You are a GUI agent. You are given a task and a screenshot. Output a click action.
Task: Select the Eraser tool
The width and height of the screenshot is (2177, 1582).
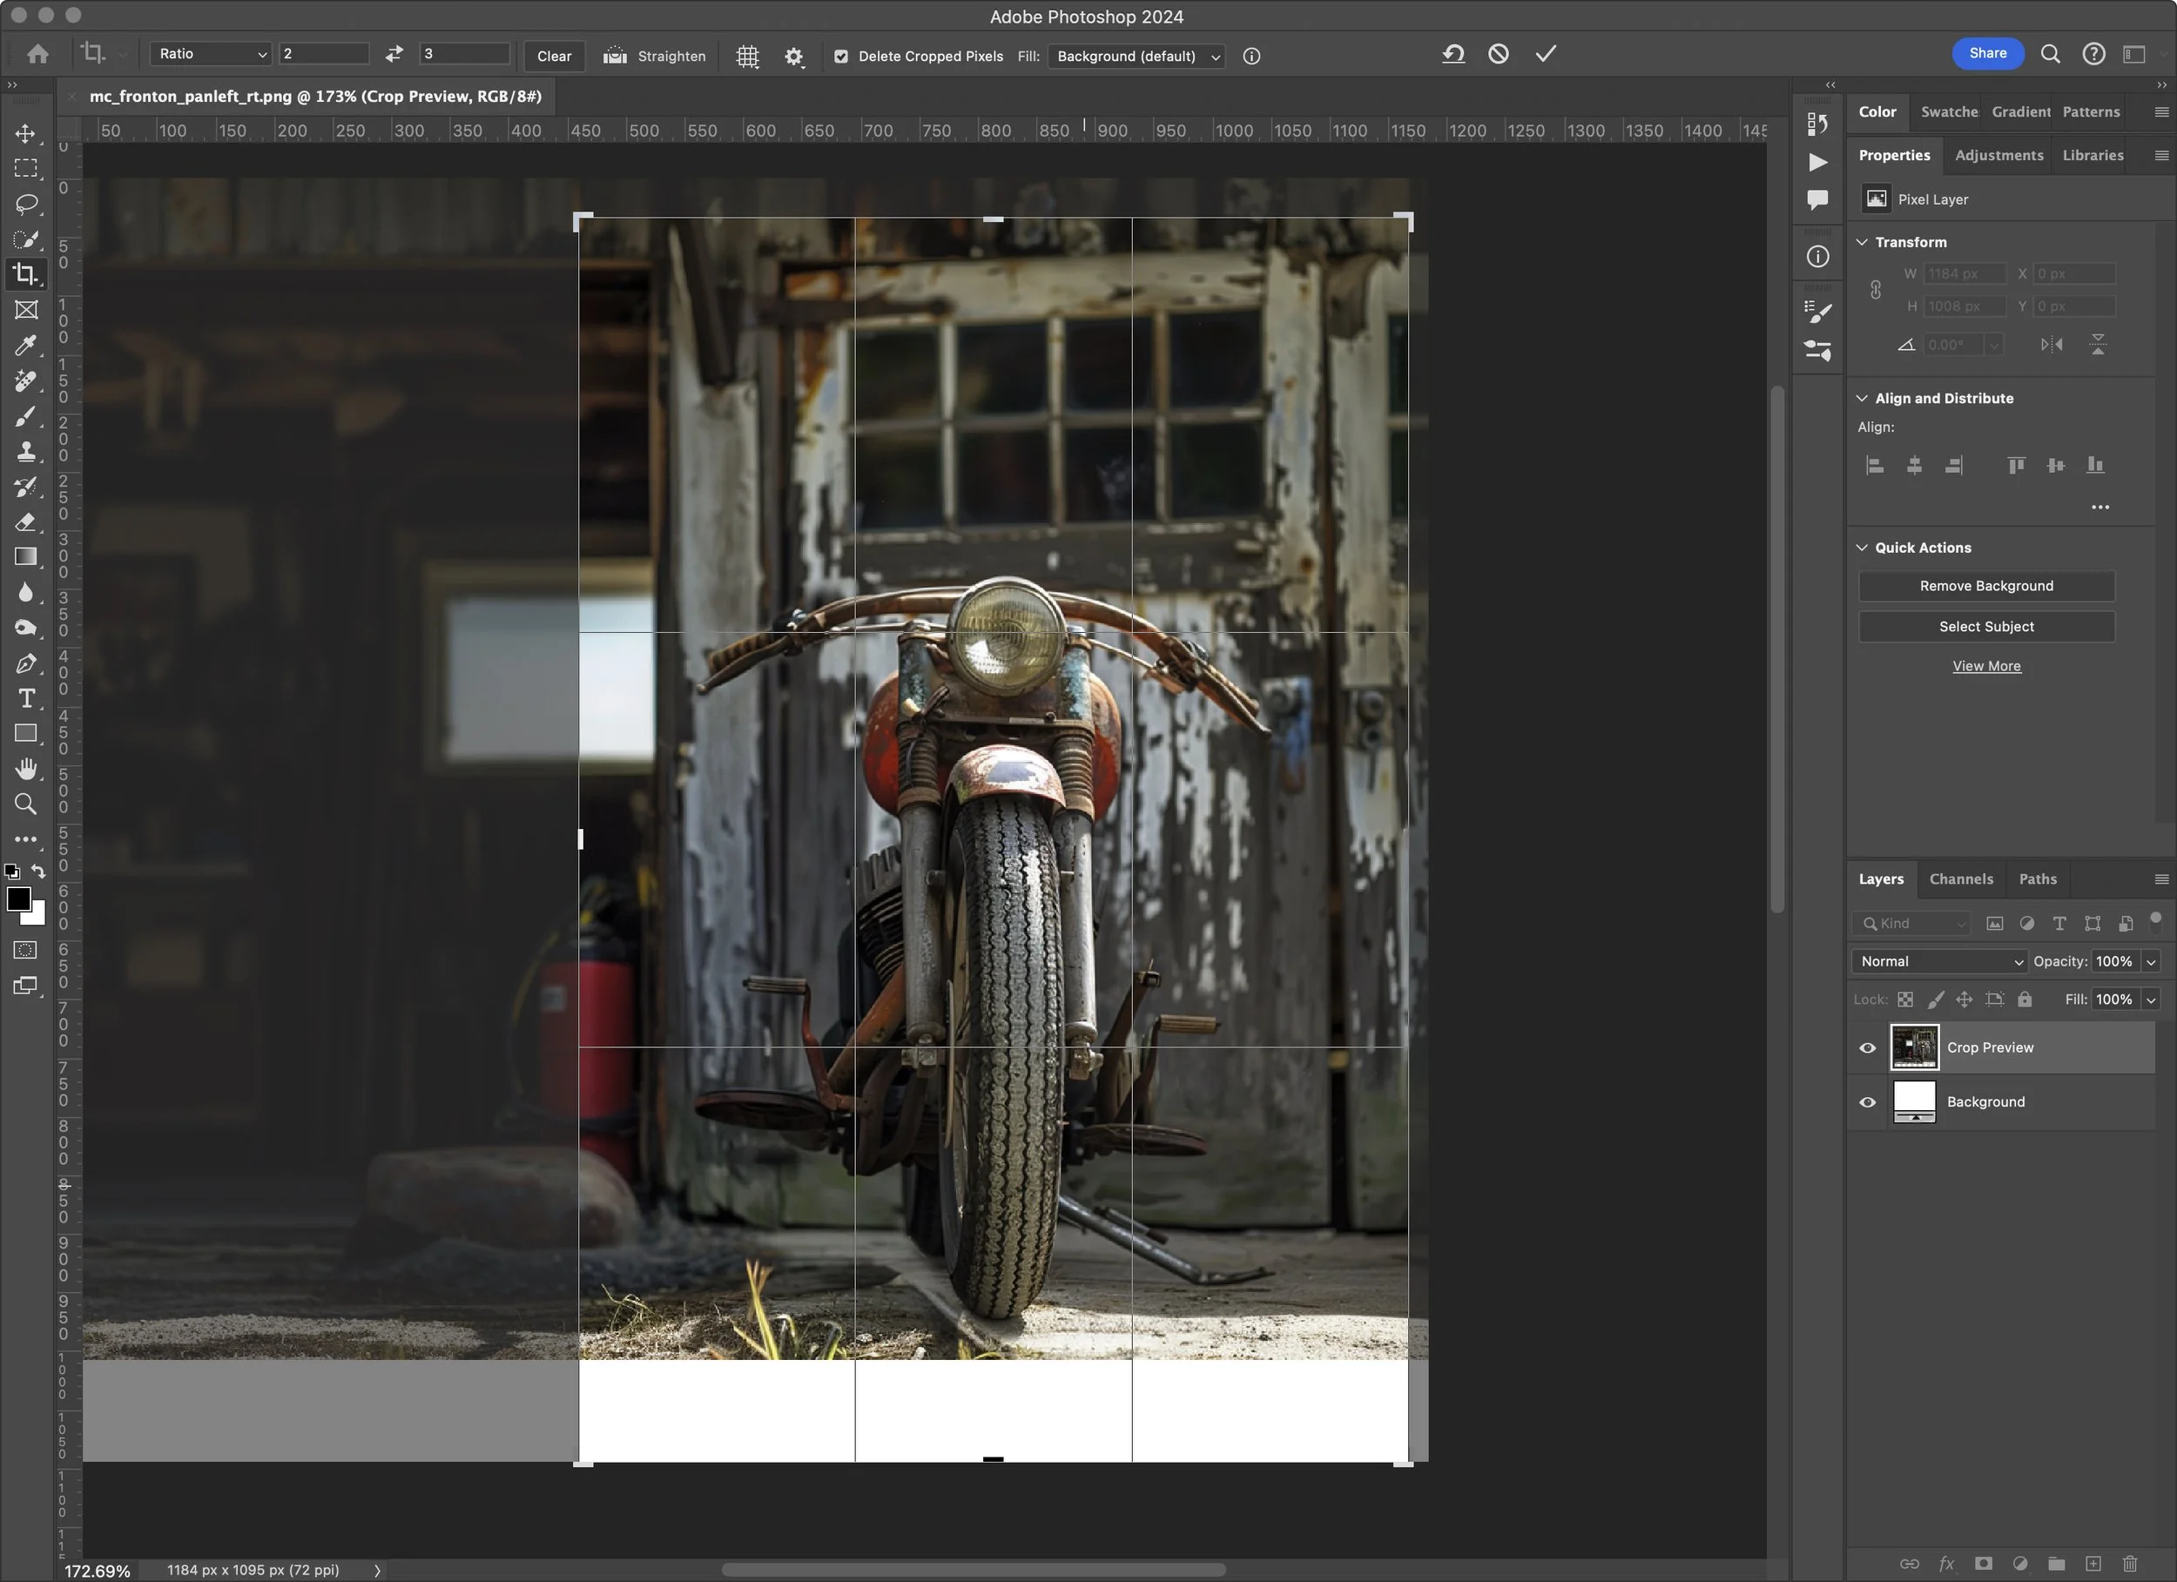26,522
